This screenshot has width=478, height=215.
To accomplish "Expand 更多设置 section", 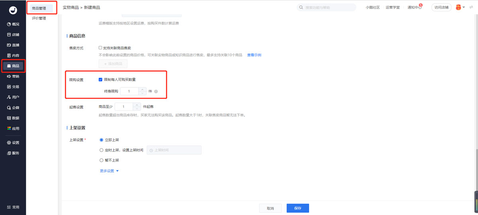I will tap(109, 171).
